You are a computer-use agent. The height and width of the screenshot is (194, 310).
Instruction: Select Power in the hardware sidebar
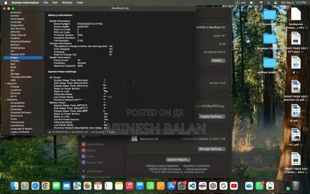(x=23, y=58)
